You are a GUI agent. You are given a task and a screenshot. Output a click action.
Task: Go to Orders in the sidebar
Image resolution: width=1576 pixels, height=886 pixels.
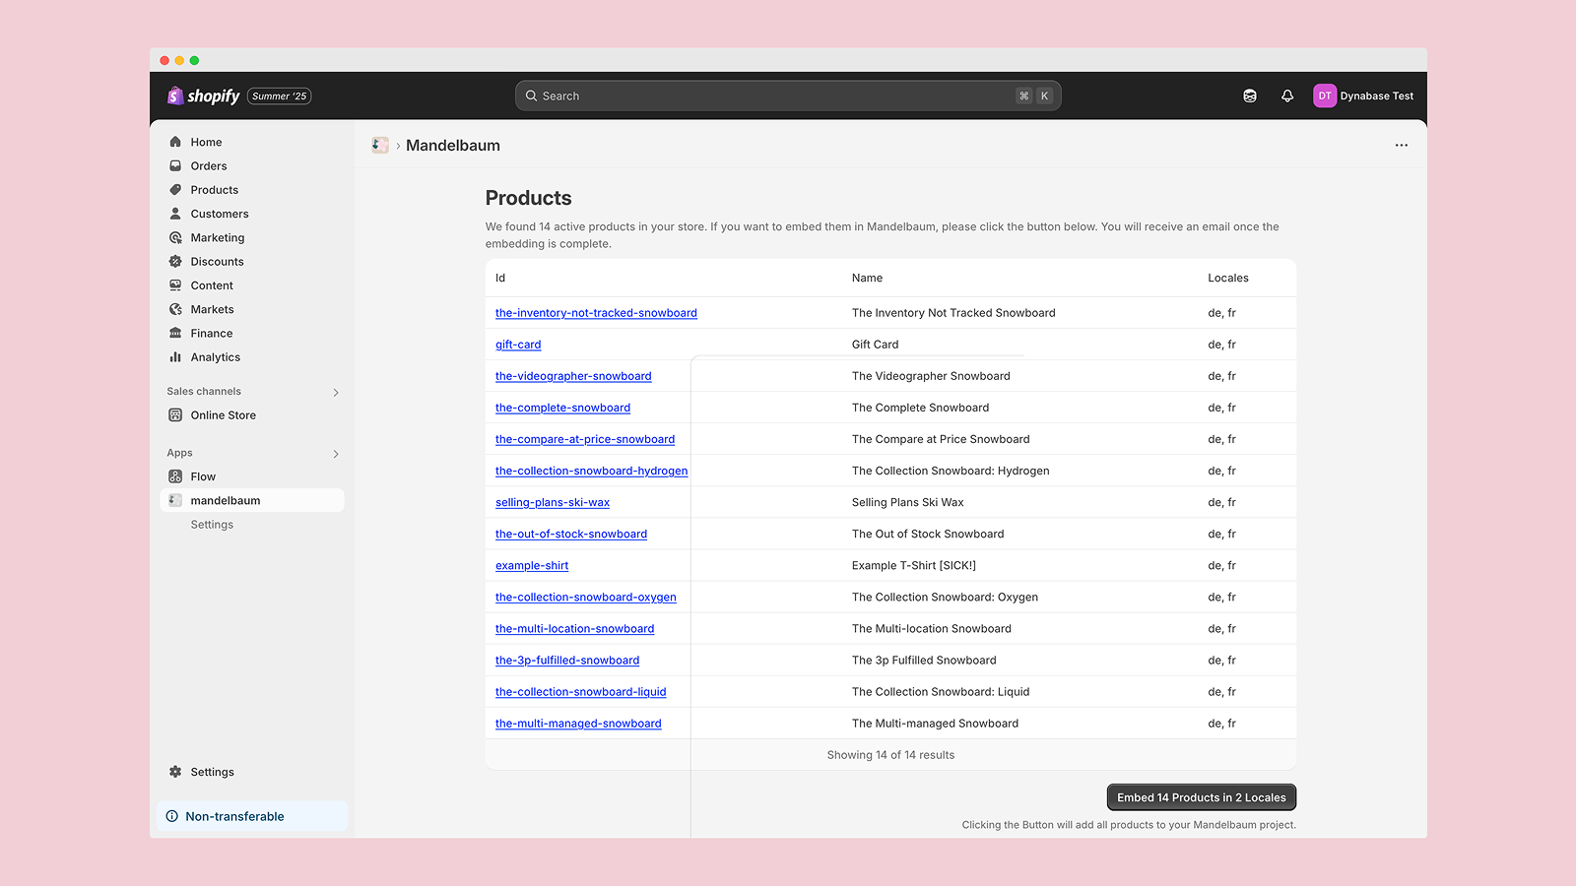click(x=209, y=165)
